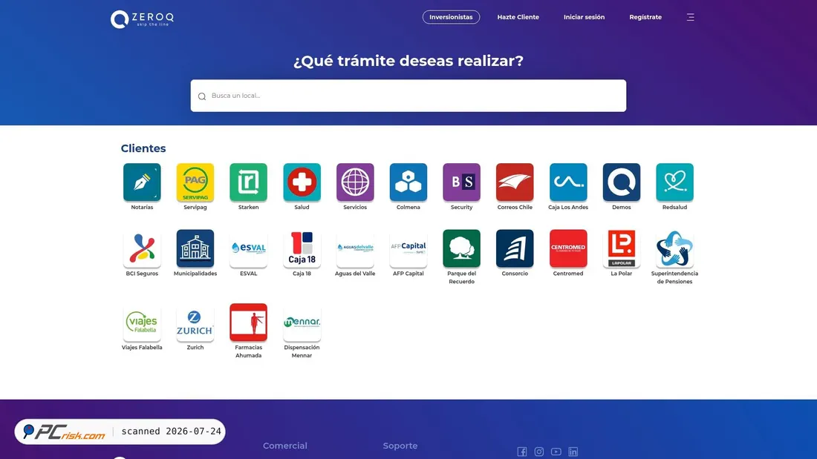Click the Inversionistas button
This screenshot has width=817, height=459.
click(451, 17)
